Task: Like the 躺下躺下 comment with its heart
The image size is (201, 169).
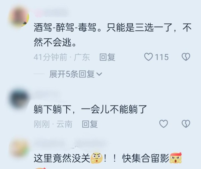Action: click(x=163, y=124)
